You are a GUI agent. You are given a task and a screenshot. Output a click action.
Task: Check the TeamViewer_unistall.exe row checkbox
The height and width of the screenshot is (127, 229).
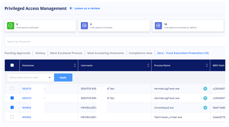(x=12, y=117)
